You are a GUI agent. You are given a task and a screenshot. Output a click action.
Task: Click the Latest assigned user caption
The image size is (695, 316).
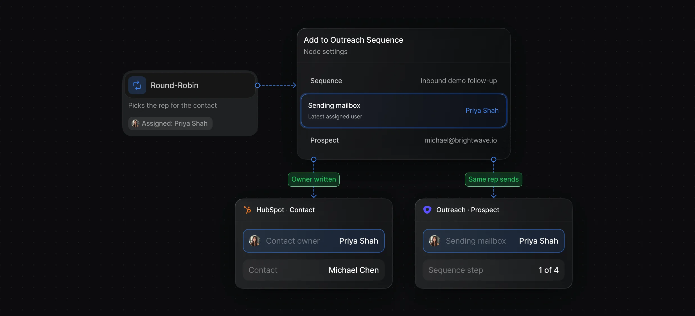335,116
